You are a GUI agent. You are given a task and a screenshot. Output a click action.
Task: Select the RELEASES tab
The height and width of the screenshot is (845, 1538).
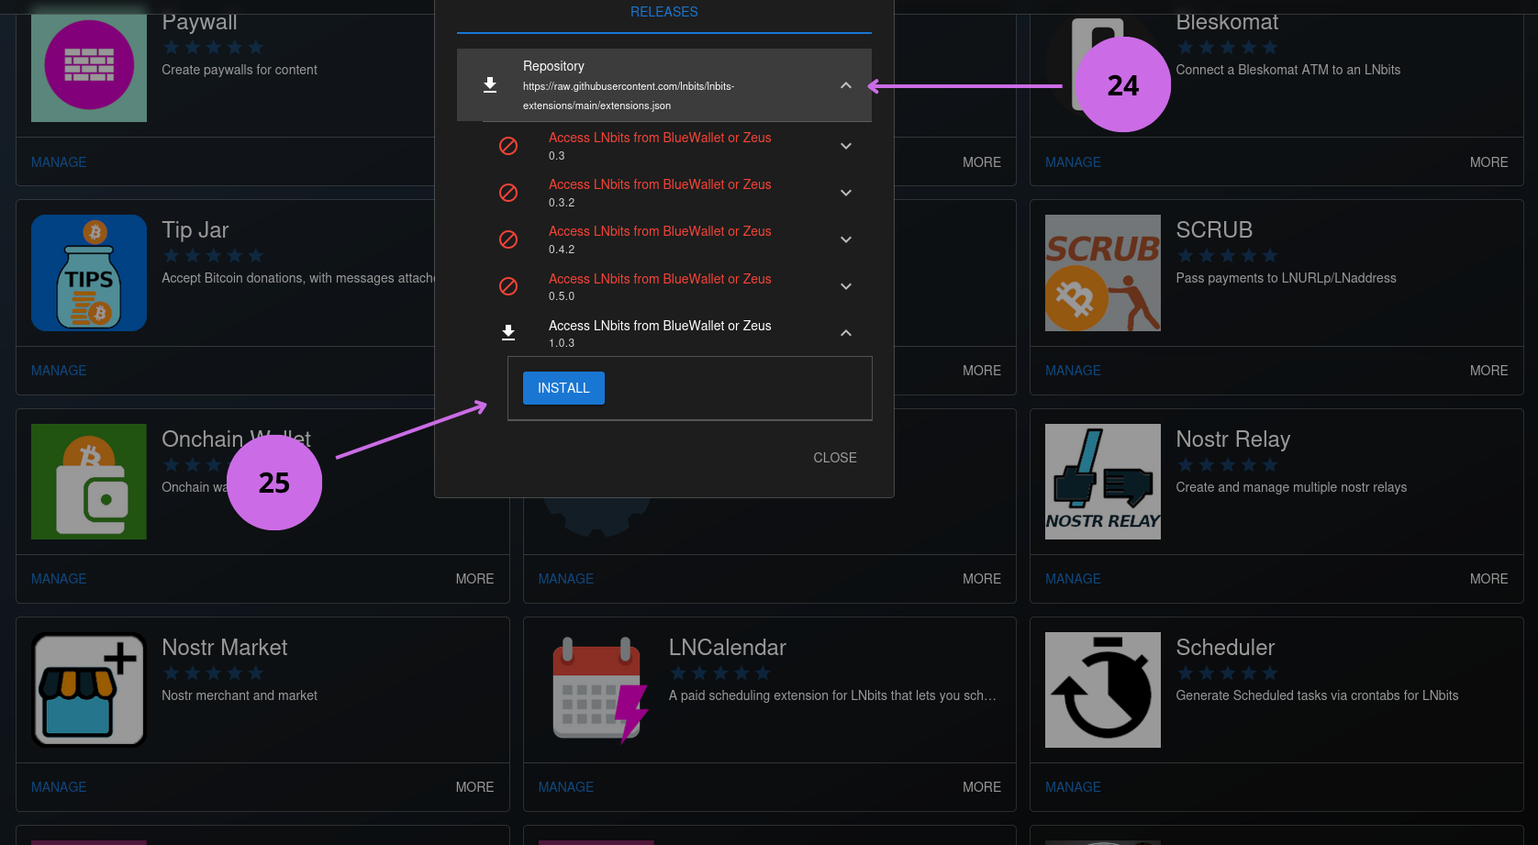tap(664, 13)
